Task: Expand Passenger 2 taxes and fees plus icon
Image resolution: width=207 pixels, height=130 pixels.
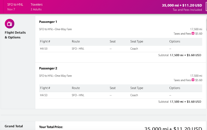Action: coord(193,80)
